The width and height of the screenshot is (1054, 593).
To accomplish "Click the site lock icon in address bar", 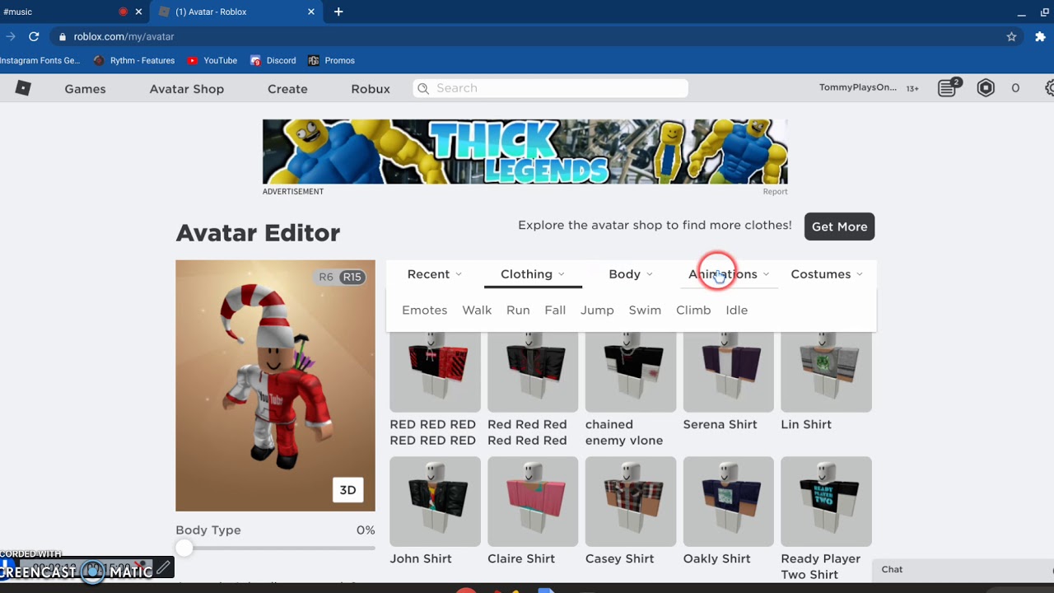I will 62,36.
